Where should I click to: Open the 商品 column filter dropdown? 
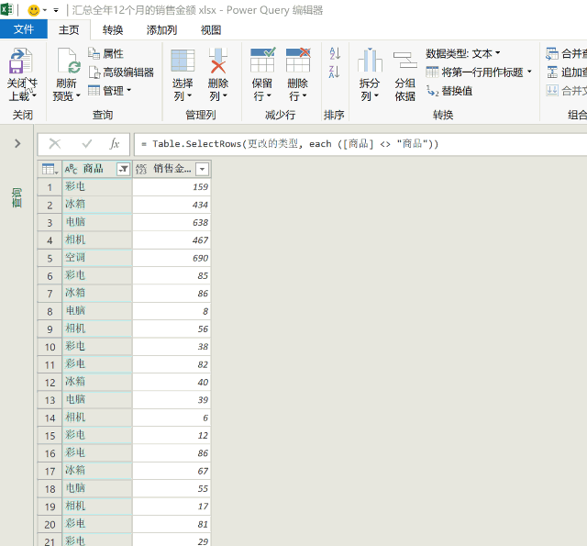point(123,169)
